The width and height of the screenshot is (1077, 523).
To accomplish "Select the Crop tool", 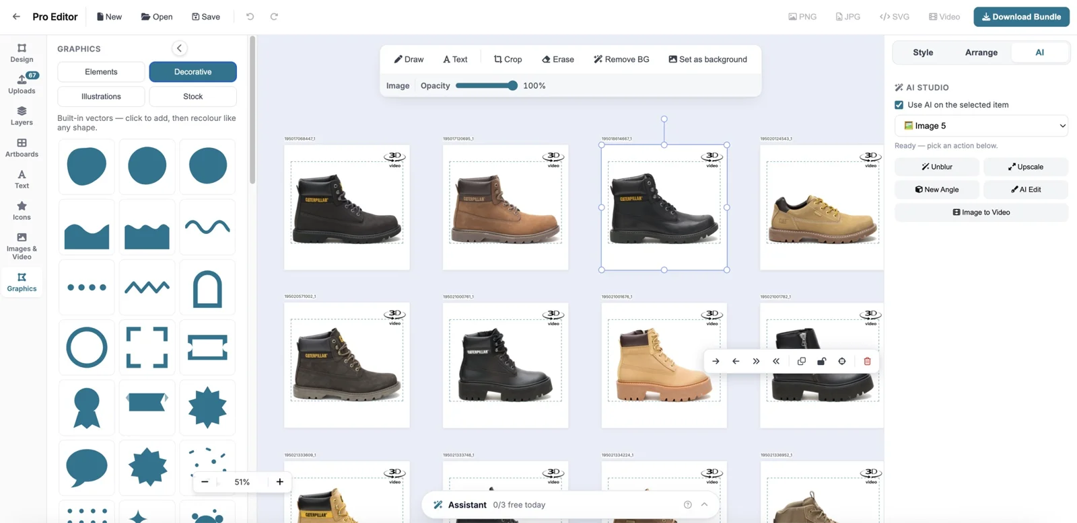I will point(508,59).
